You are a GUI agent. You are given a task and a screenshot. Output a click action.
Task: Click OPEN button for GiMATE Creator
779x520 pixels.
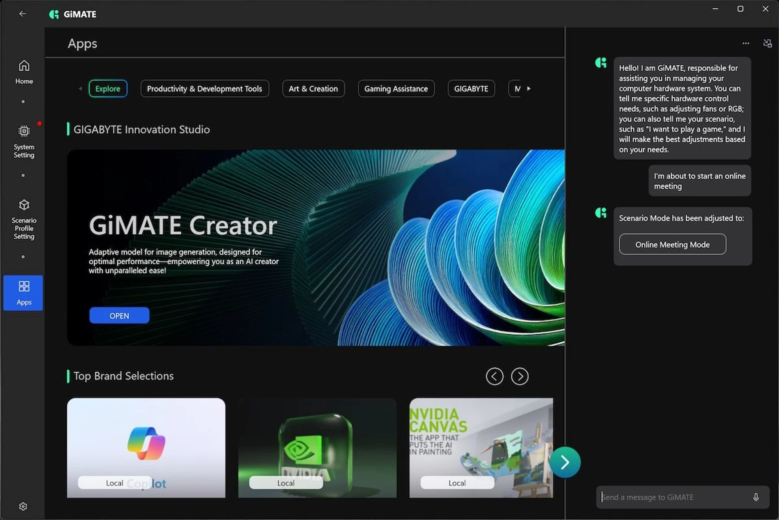coord(119,315)
